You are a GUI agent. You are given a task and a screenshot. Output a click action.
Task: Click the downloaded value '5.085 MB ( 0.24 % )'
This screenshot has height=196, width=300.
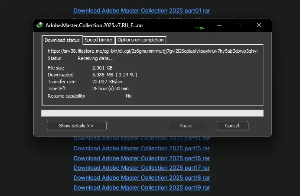(115, 75)
